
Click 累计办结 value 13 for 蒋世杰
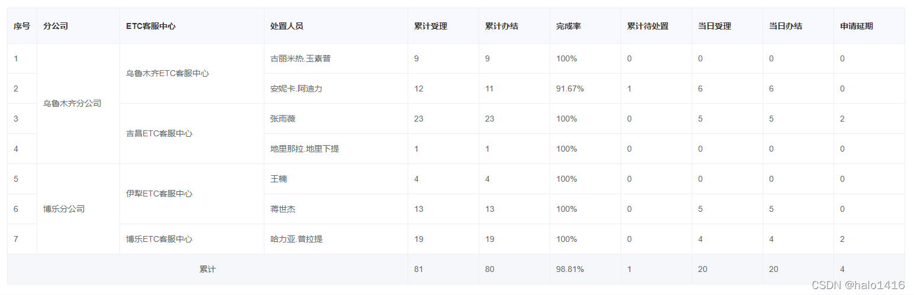pyautogui.click(x=490, y=209)
